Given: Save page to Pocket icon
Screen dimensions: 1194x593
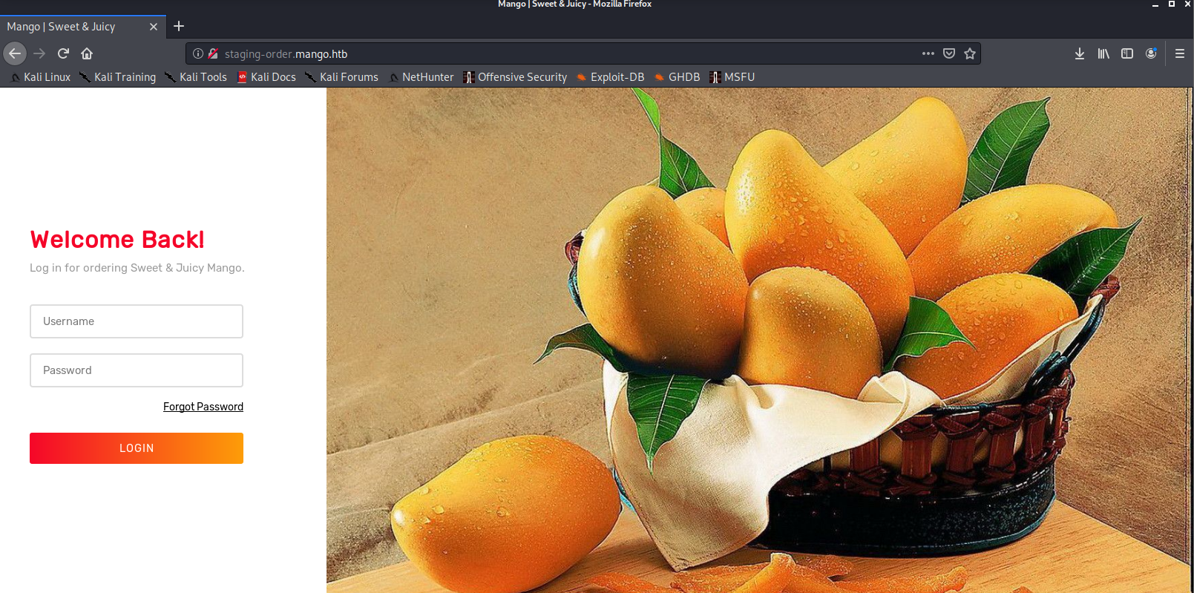Looking at the screenshot, I should [x=948, y=53].
